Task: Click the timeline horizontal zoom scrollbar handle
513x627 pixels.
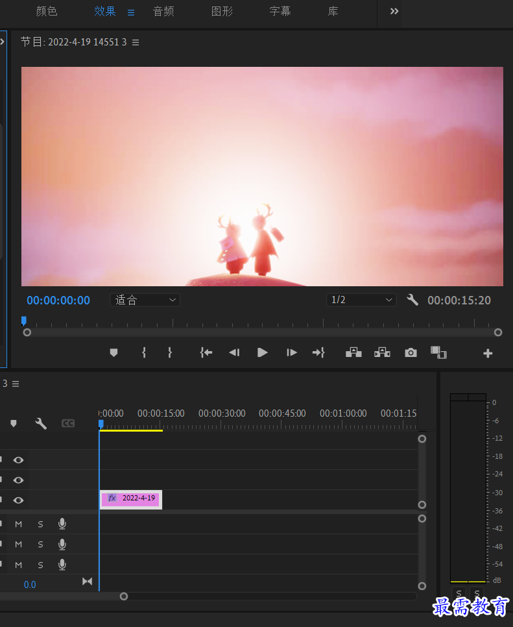Action: [x=124, y=596]
